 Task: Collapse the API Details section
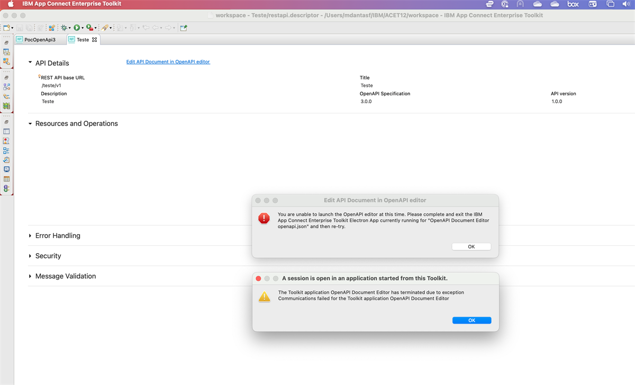(x=30, y=63)
